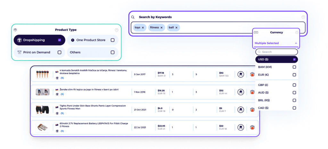This screenshot has height=149, width=328.
Task: Open the slim-fit leggings product thumbnail
Action: (43, 92)
